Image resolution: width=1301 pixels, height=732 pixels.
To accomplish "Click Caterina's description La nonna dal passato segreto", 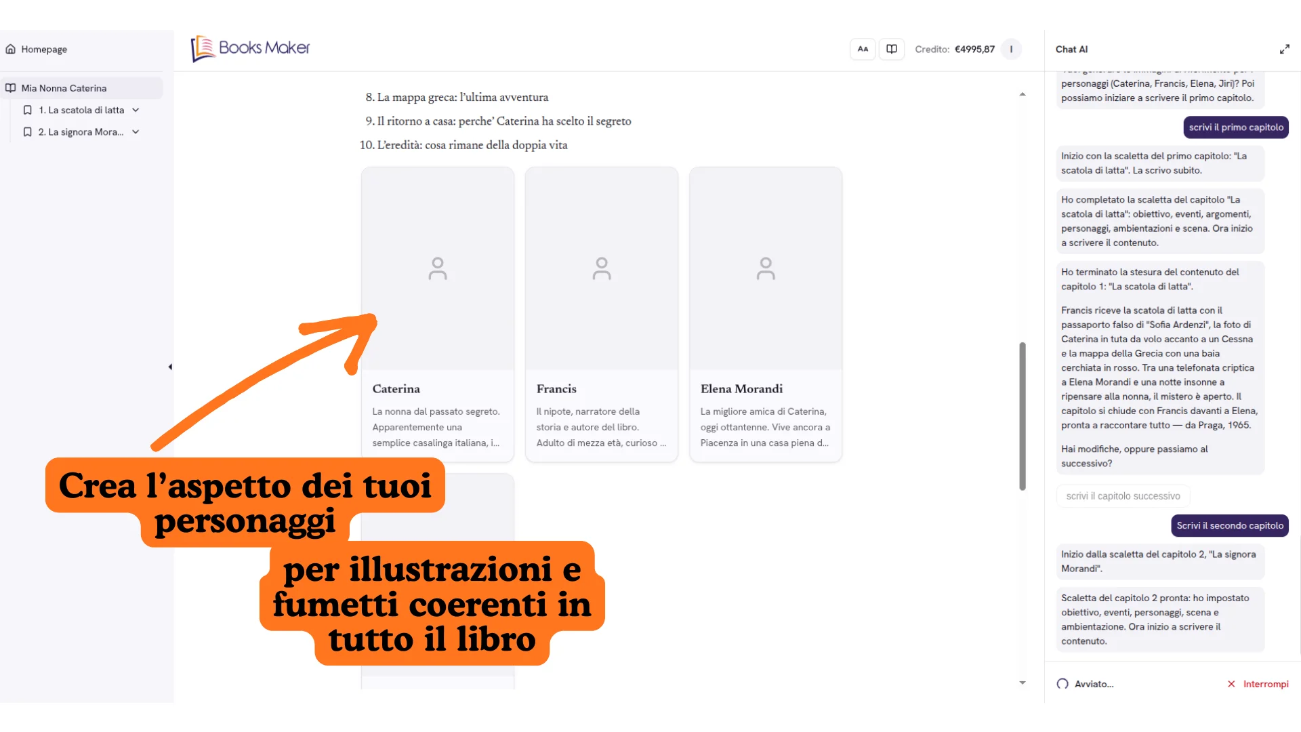I will (436, 427).
